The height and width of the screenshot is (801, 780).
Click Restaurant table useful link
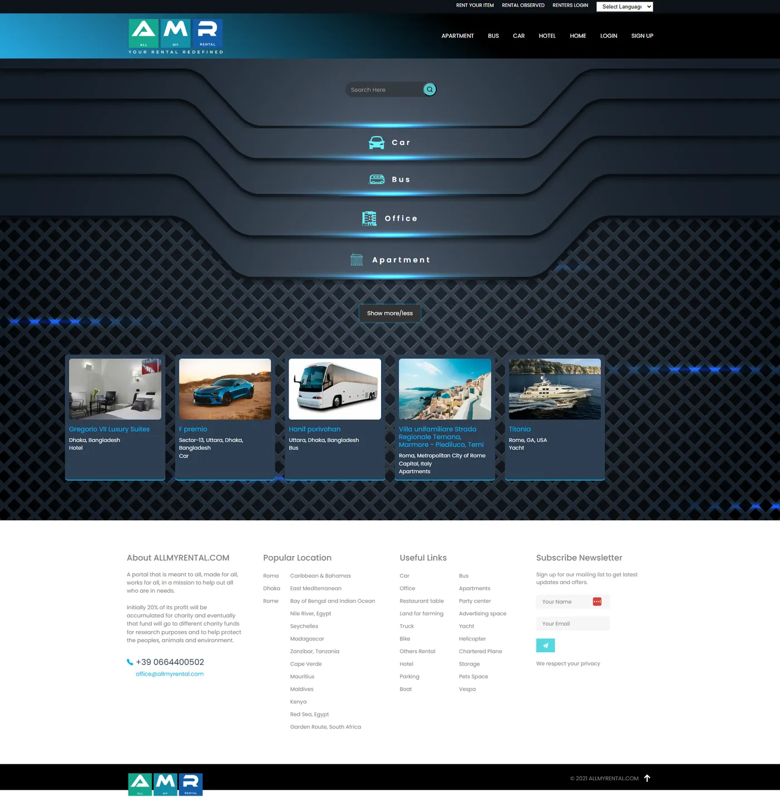(x=422, y=601)
